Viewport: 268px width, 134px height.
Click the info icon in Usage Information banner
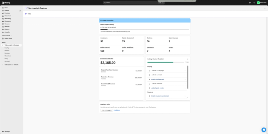point(101,20)
